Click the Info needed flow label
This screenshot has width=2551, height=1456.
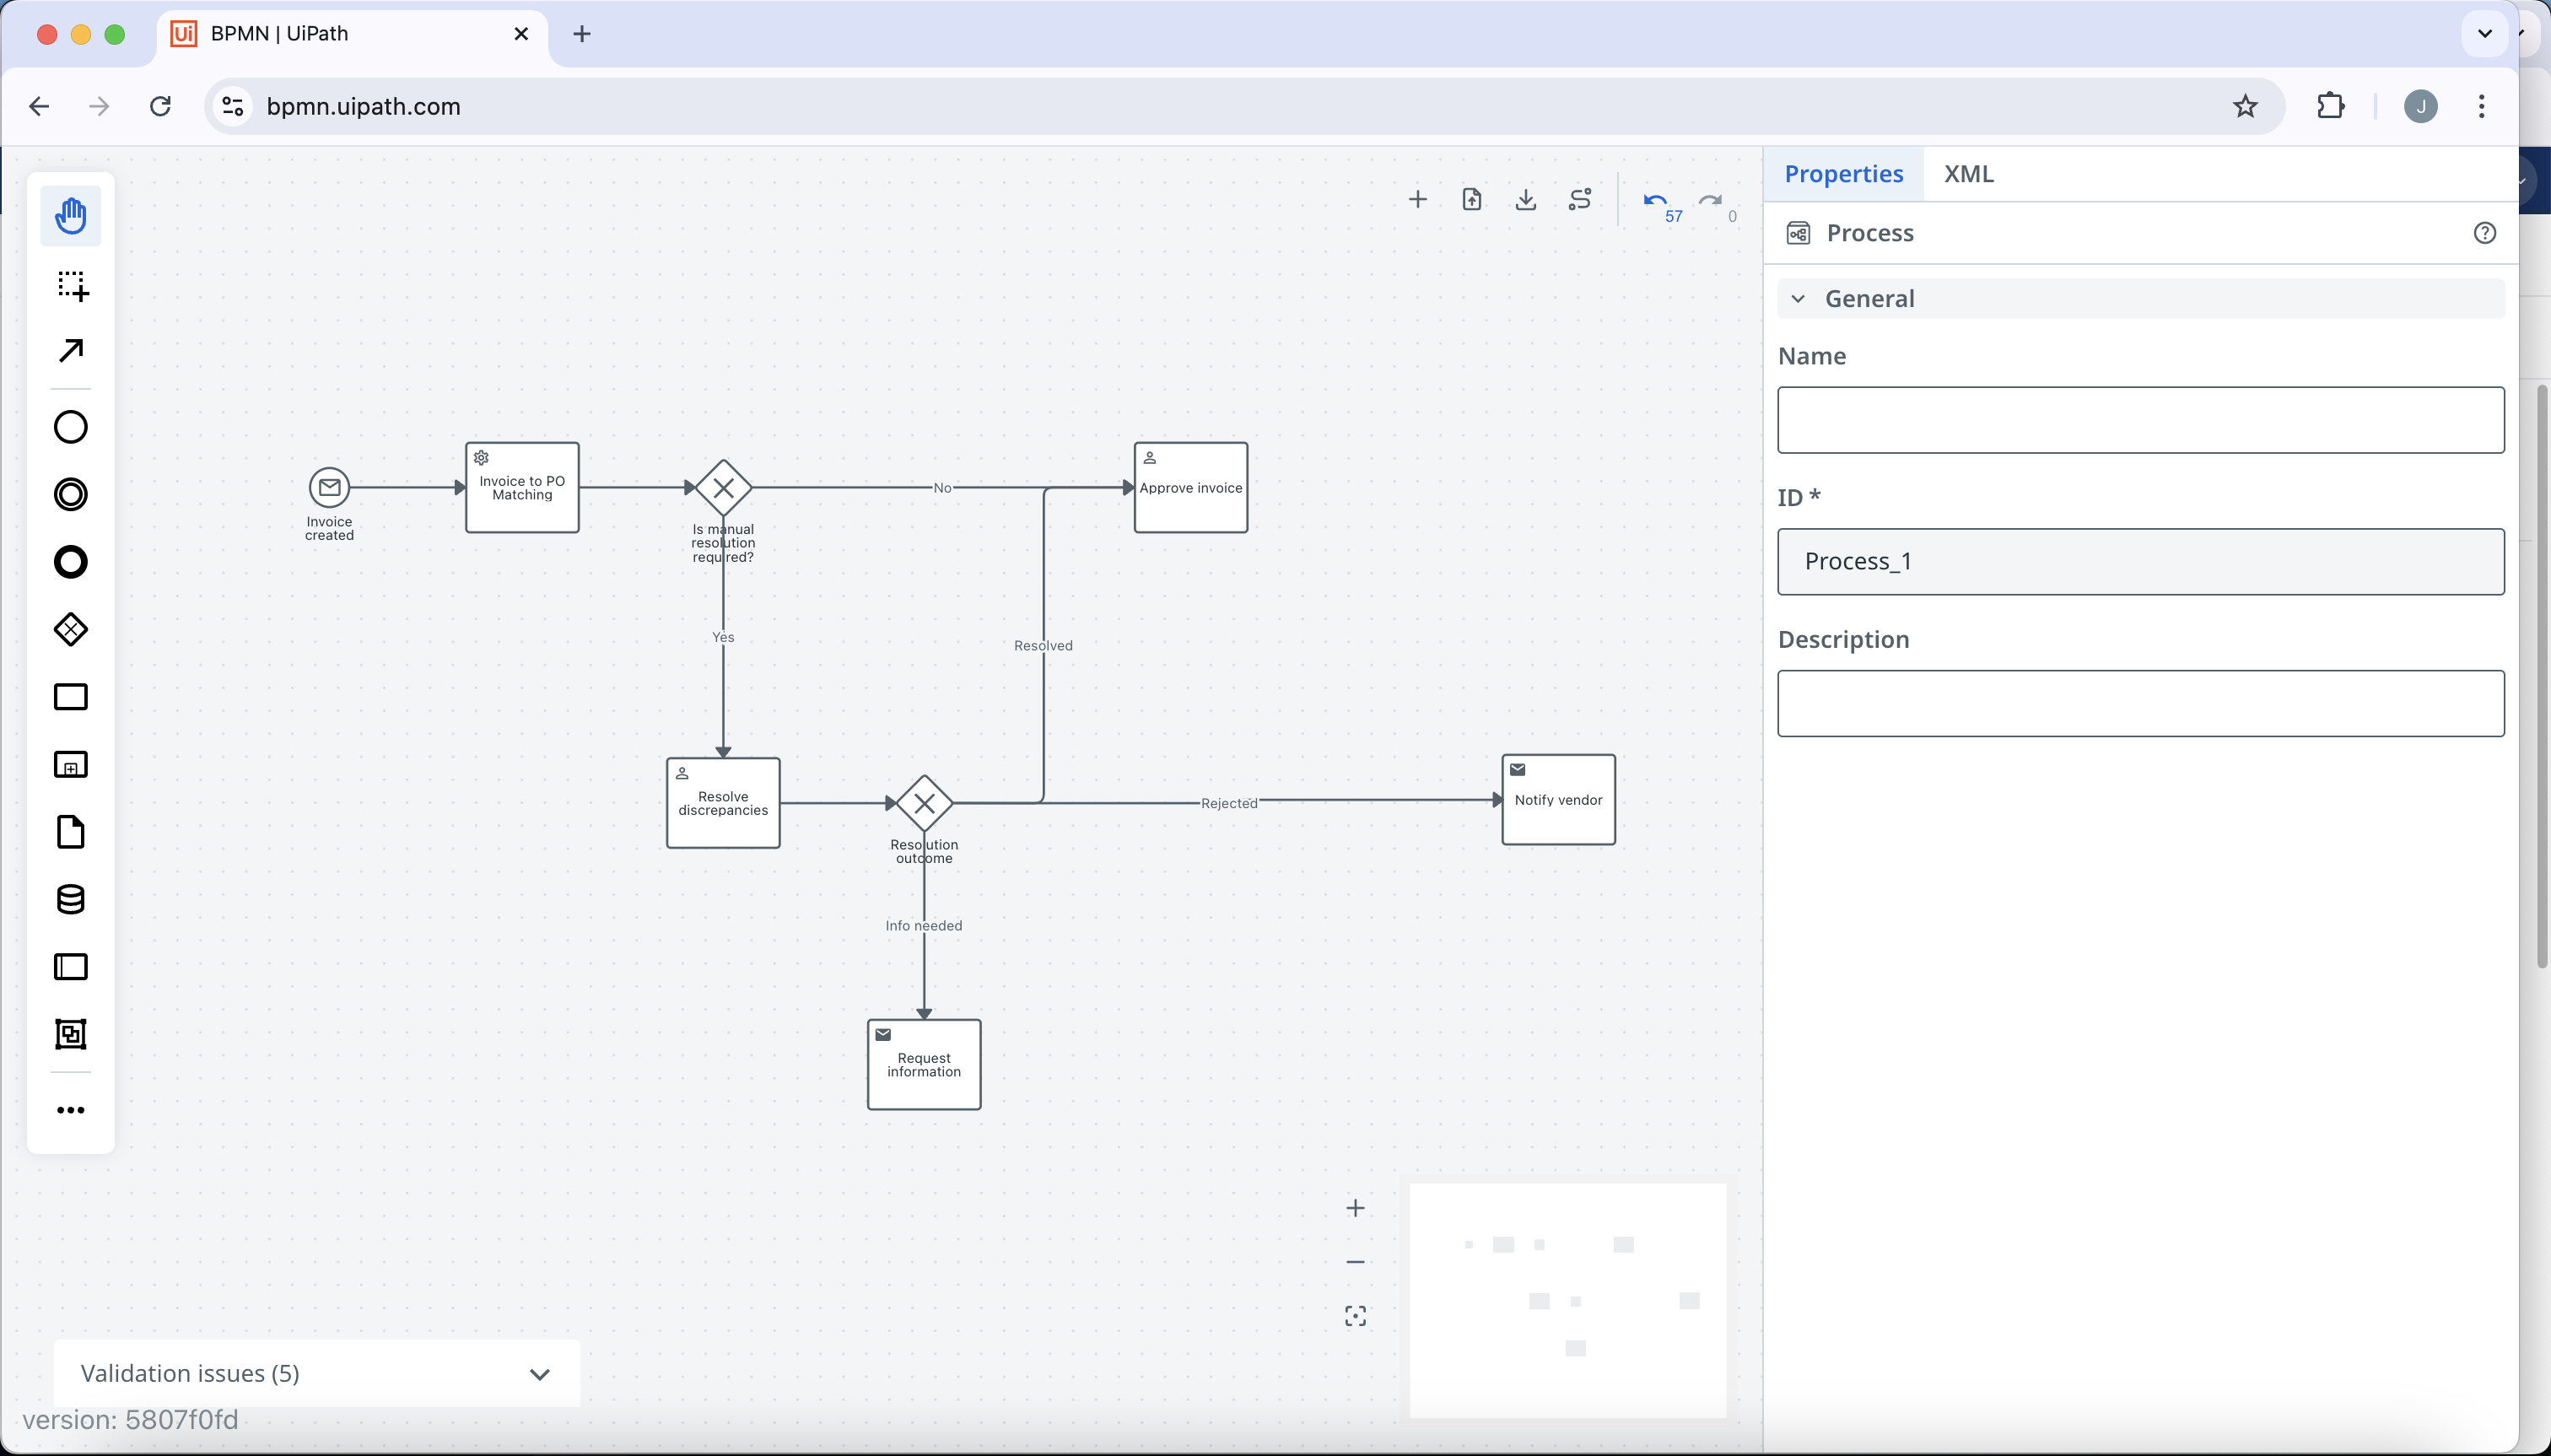tap(924, 926)
